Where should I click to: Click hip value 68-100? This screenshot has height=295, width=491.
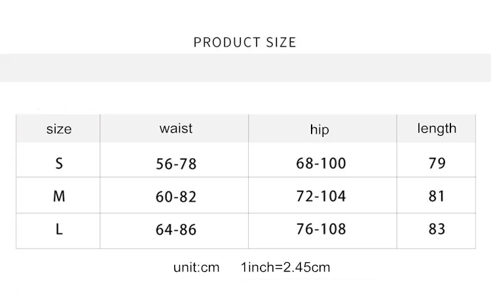321,163
